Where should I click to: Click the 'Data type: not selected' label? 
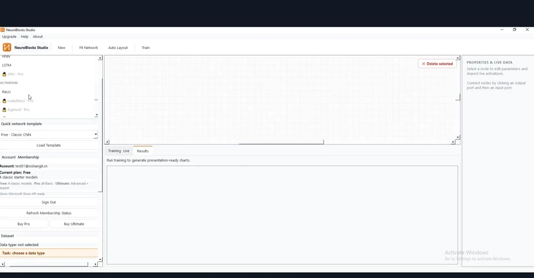tap(19, 245)
